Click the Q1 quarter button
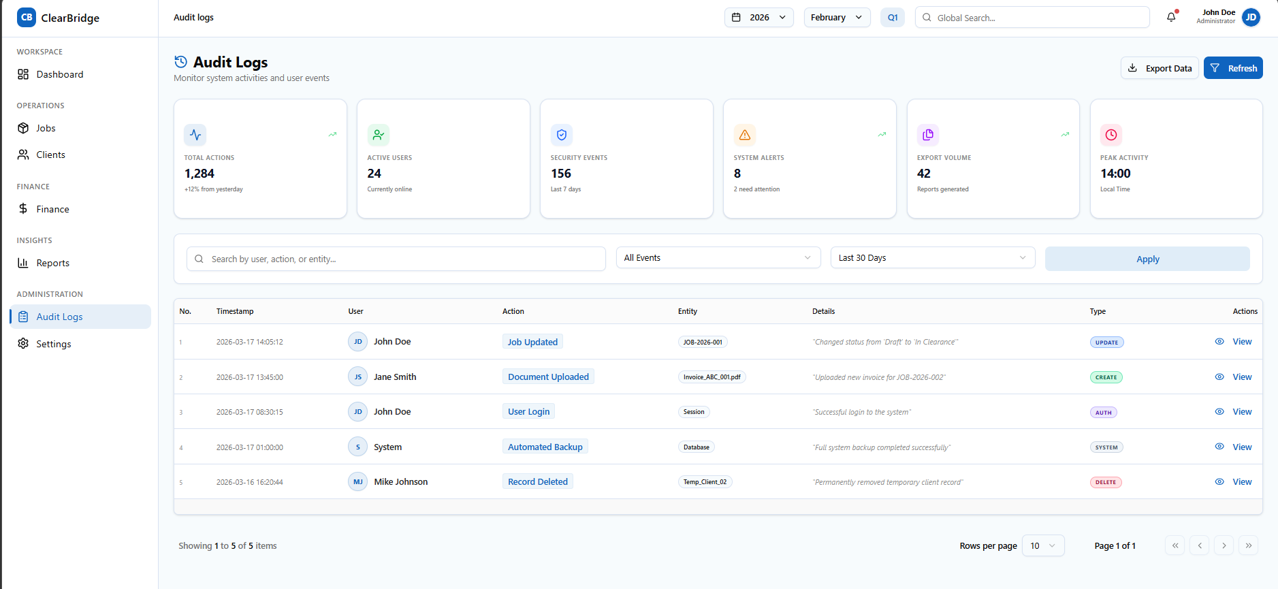Screen dimensions: 1278x589 click(893, 17)
